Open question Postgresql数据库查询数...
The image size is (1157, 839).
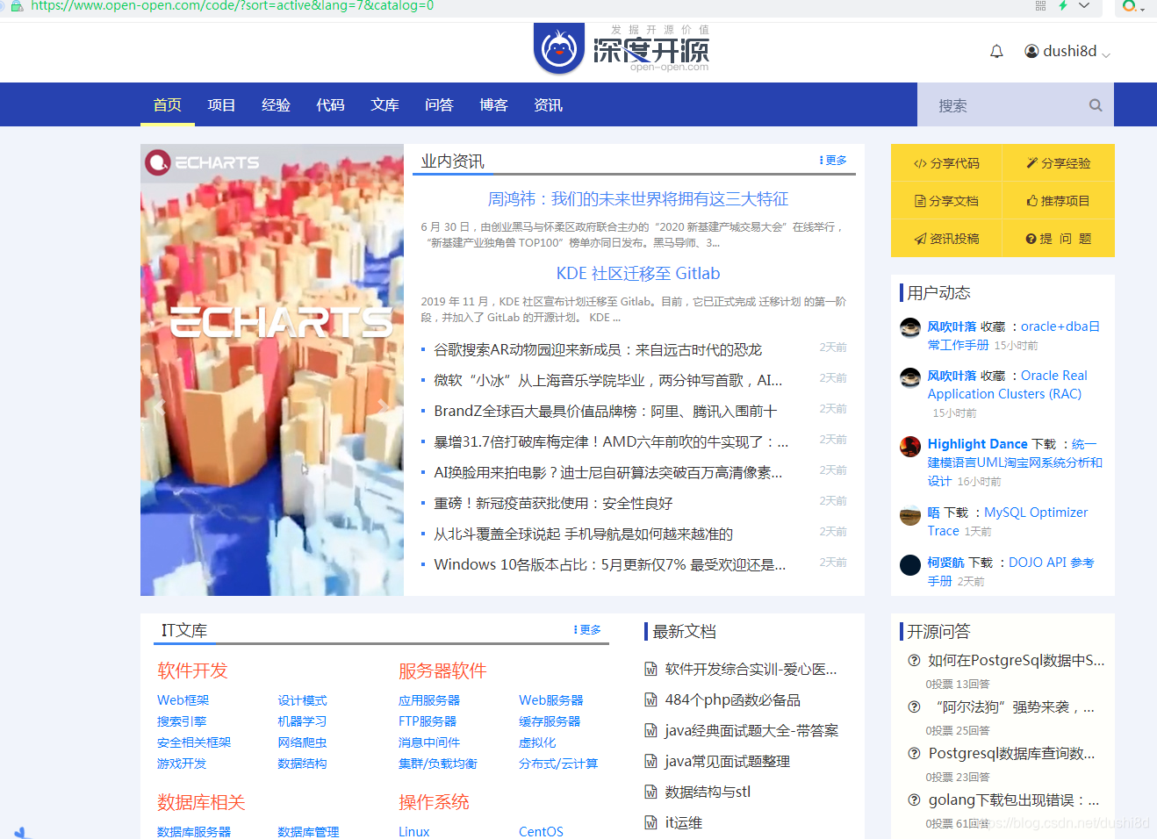[1011, 753]
